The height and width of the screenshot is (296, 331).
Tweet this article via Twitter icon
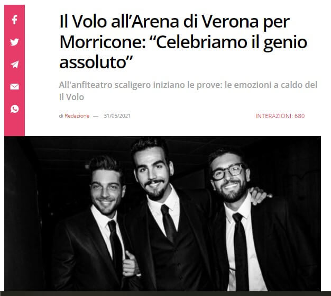click(x=14, y=42)
